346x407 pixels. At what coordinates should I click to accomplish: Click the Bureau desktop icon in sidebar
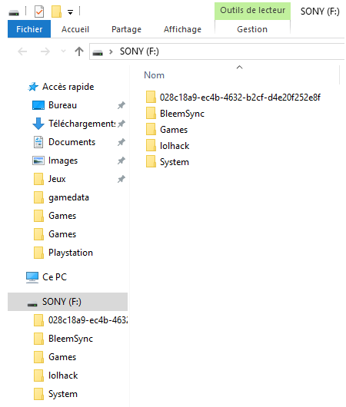pyautogui.click(x=38, y=105)
